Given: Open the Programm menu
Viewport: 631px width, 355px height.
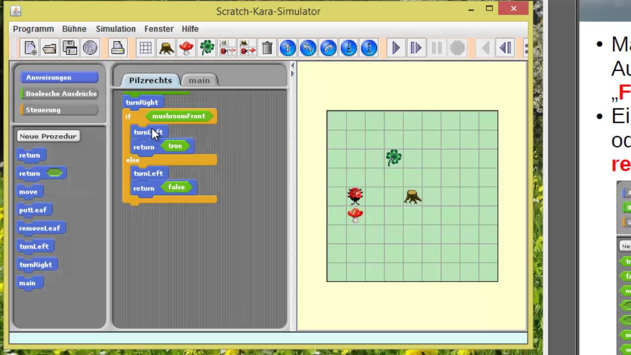Looking at the screenshot, I should (x=34, y=29).
